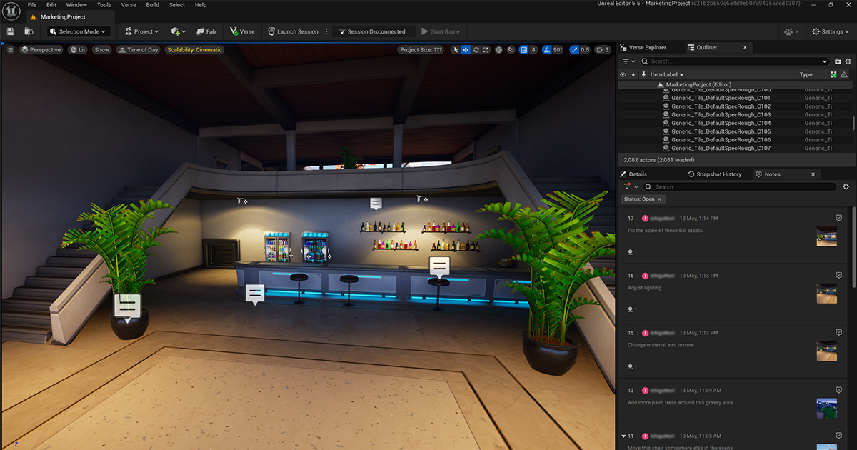Click the Save icon in the main toolbar
857x450 pixels.
11,31
